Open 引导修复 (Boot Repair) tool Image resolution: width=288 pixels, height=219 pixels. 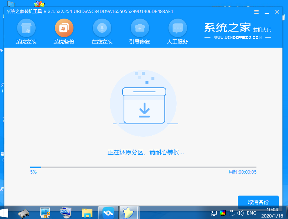[140, 32]
